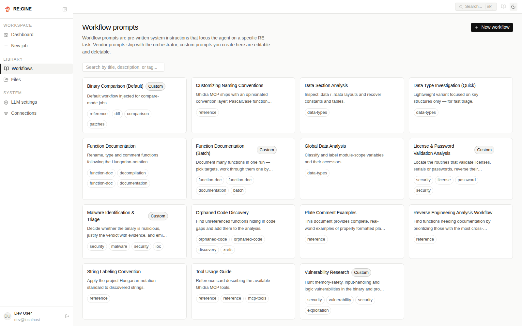
Task: Click the password tag
Action: (467, 180)
